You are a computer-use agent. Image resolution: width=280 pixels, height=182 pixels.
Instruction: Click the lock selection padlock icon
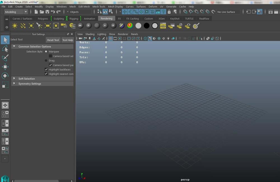tap(169, 12)
